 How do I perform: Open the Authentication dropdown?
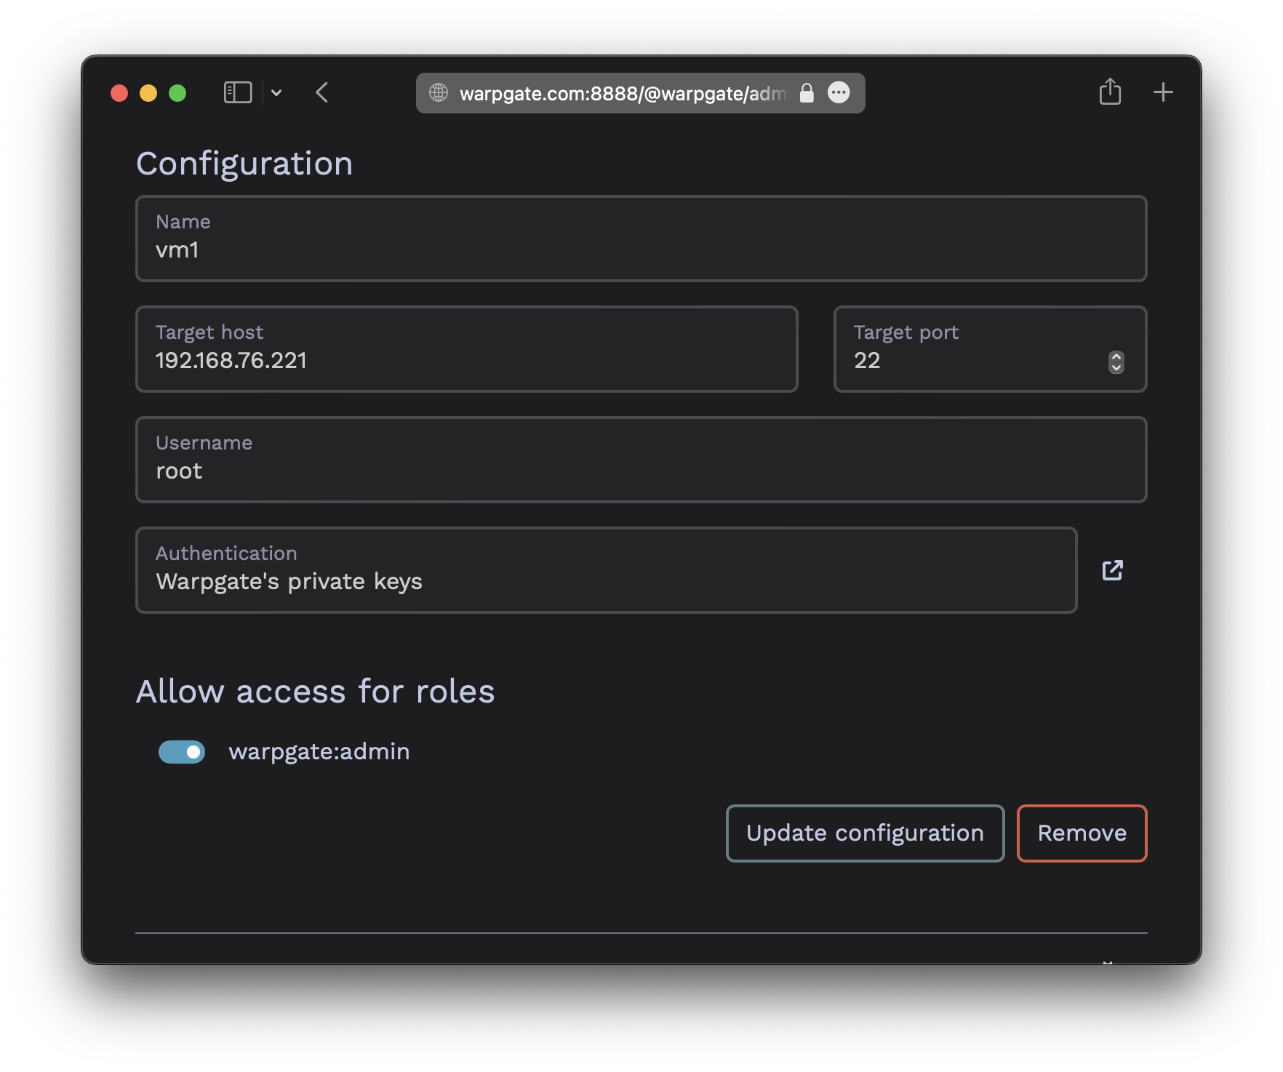click(x=606, y=570)
